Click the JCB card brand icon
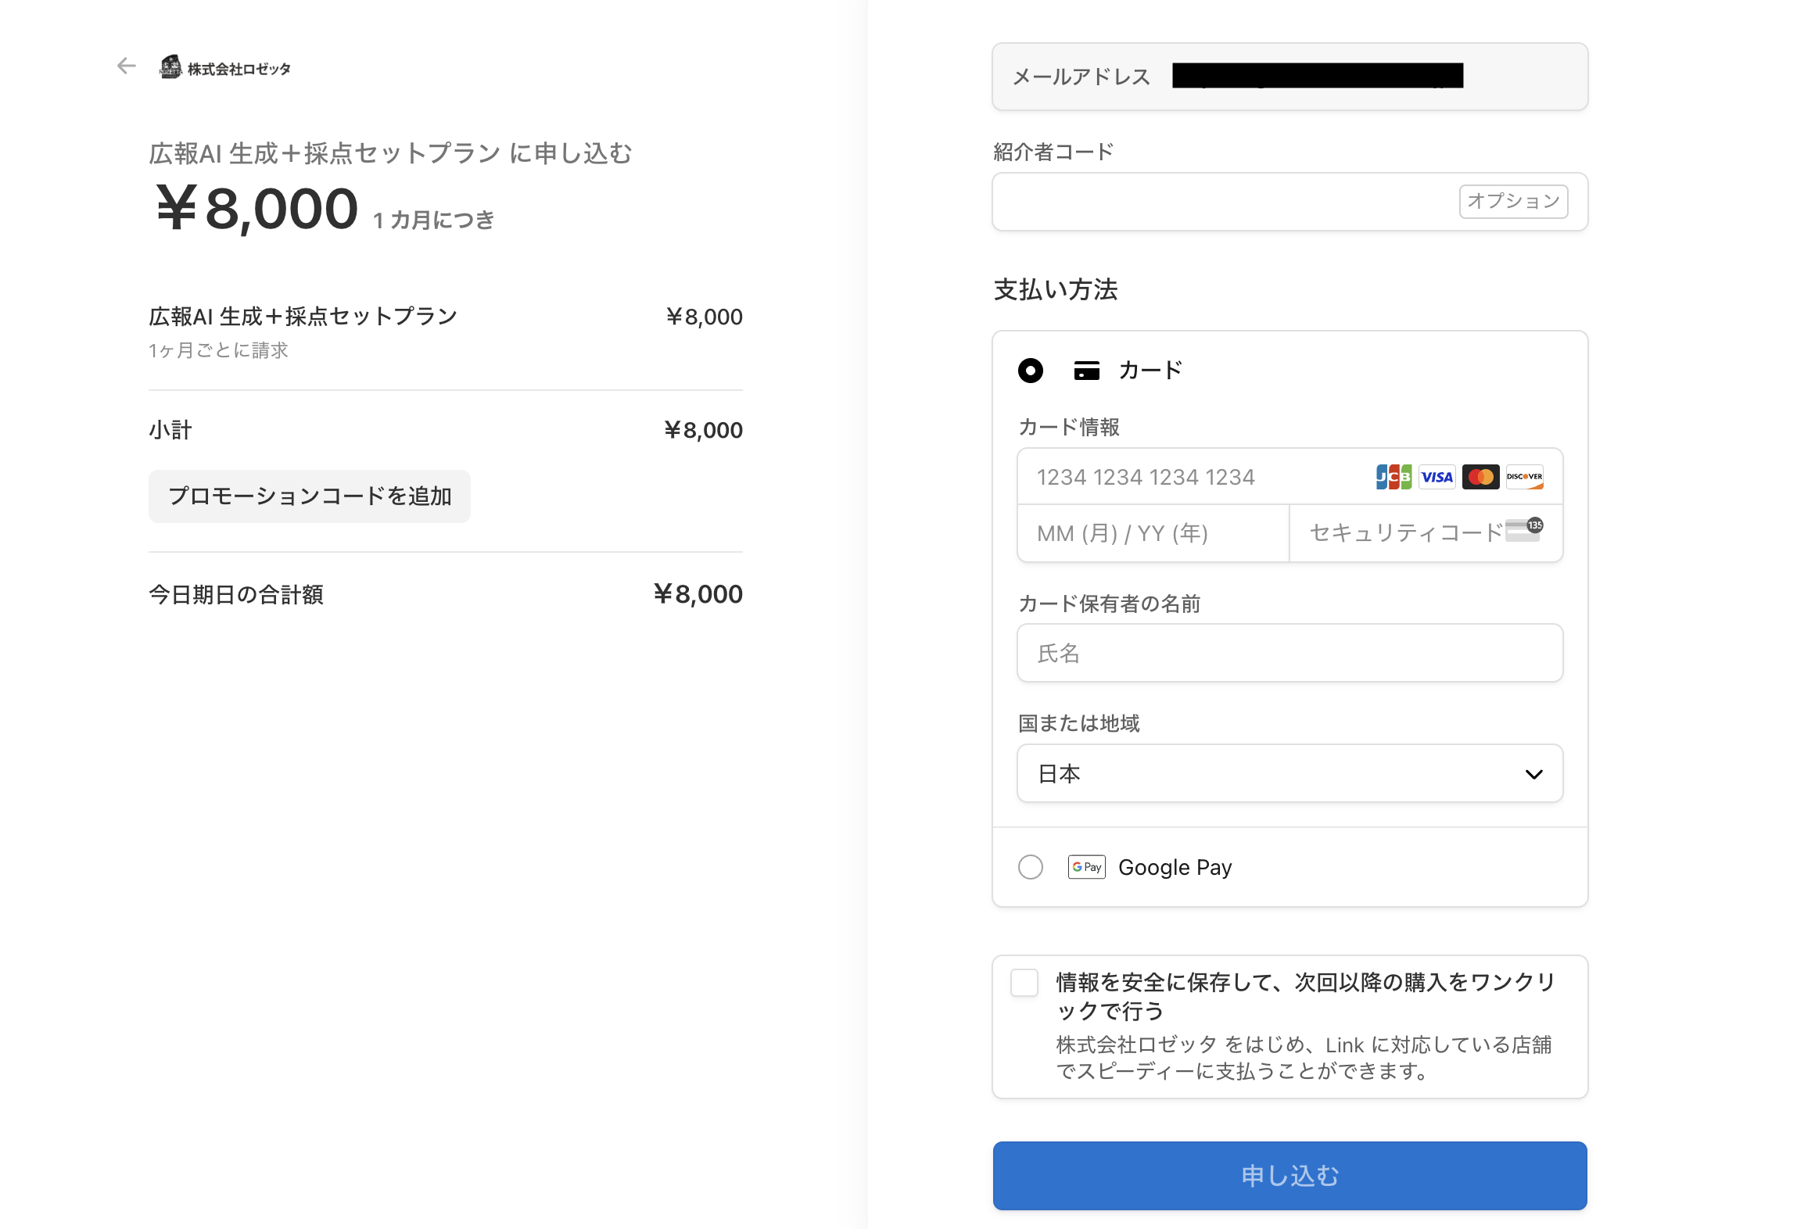Viewport: 1797px width, 1229px height. (x=1393, y=477)
